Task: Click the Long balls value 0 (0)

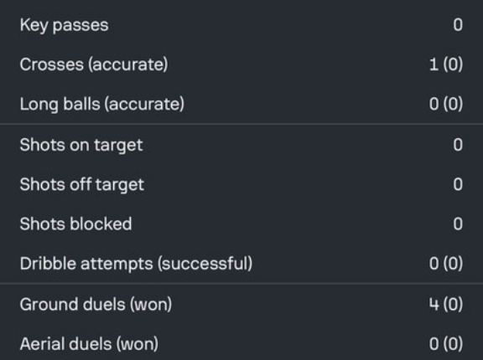Action: click(446, 104)
